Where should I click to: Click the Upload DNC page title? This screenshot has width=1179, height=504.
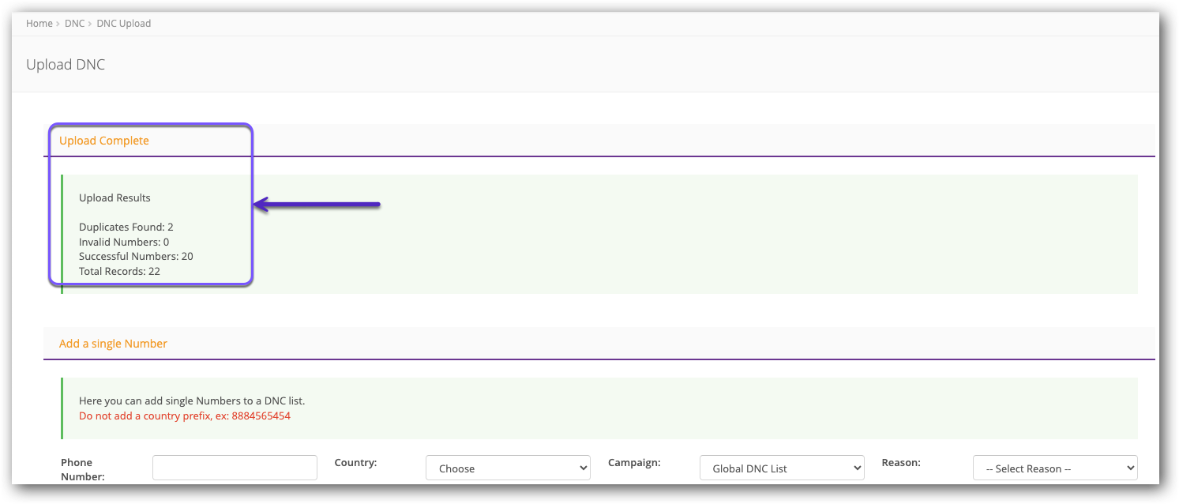coord(66,65)
